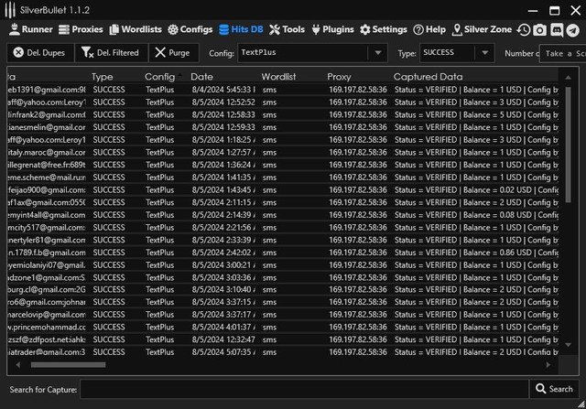Open the Plugins tab
The width and height of the screenshot is (586, 409).
332,29
